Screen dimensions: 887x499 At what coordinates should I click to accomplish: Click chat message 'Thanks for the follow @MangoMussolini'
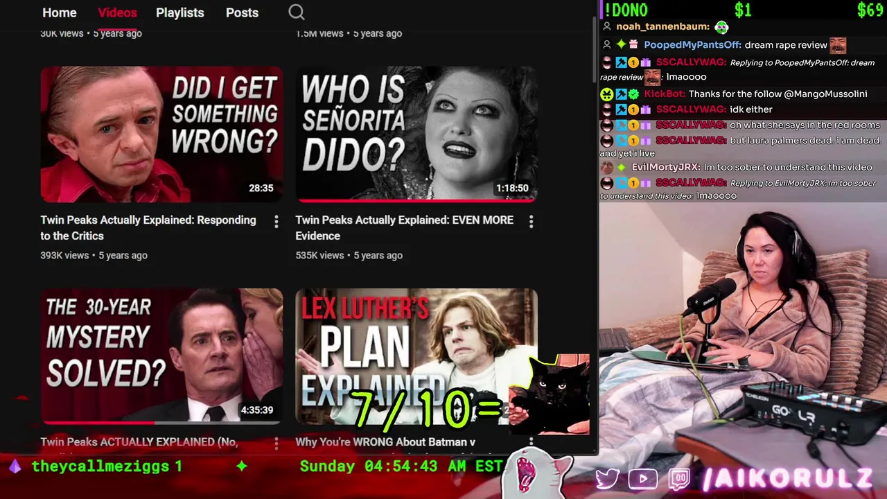click(x=778, y=94)
